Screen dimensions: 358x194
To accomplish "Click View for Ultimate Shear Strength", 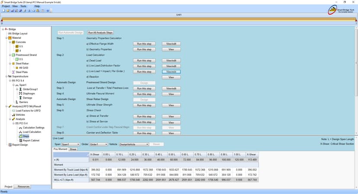I will click(171, 105).
